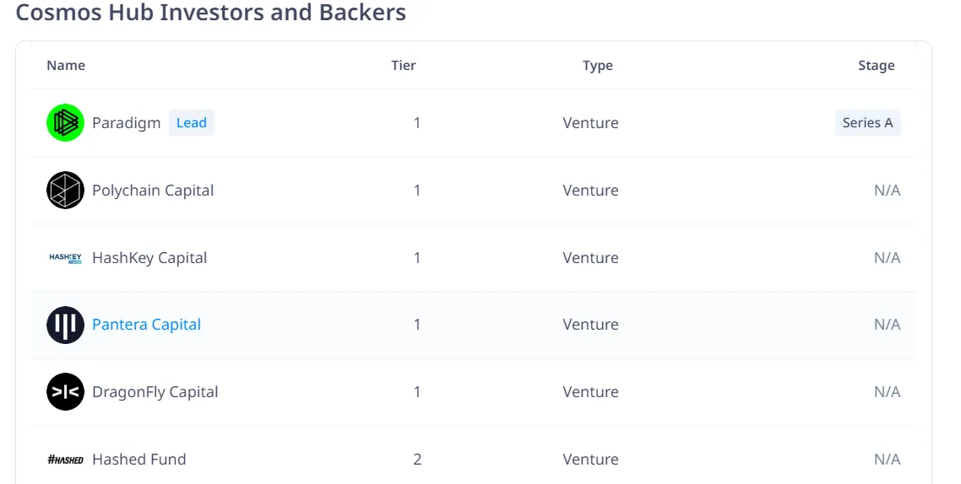Open the HashKey Capital investor page
Screen dimensions: 961x484
tap(149, 258)
